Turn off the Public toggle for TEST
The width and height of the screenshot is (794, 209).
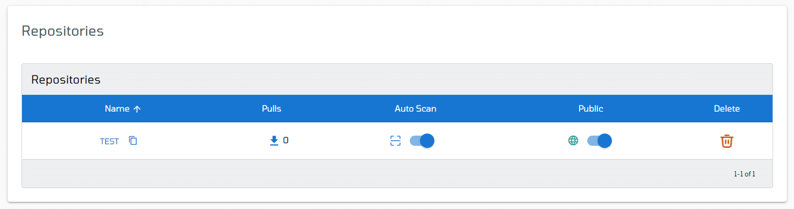600,141
